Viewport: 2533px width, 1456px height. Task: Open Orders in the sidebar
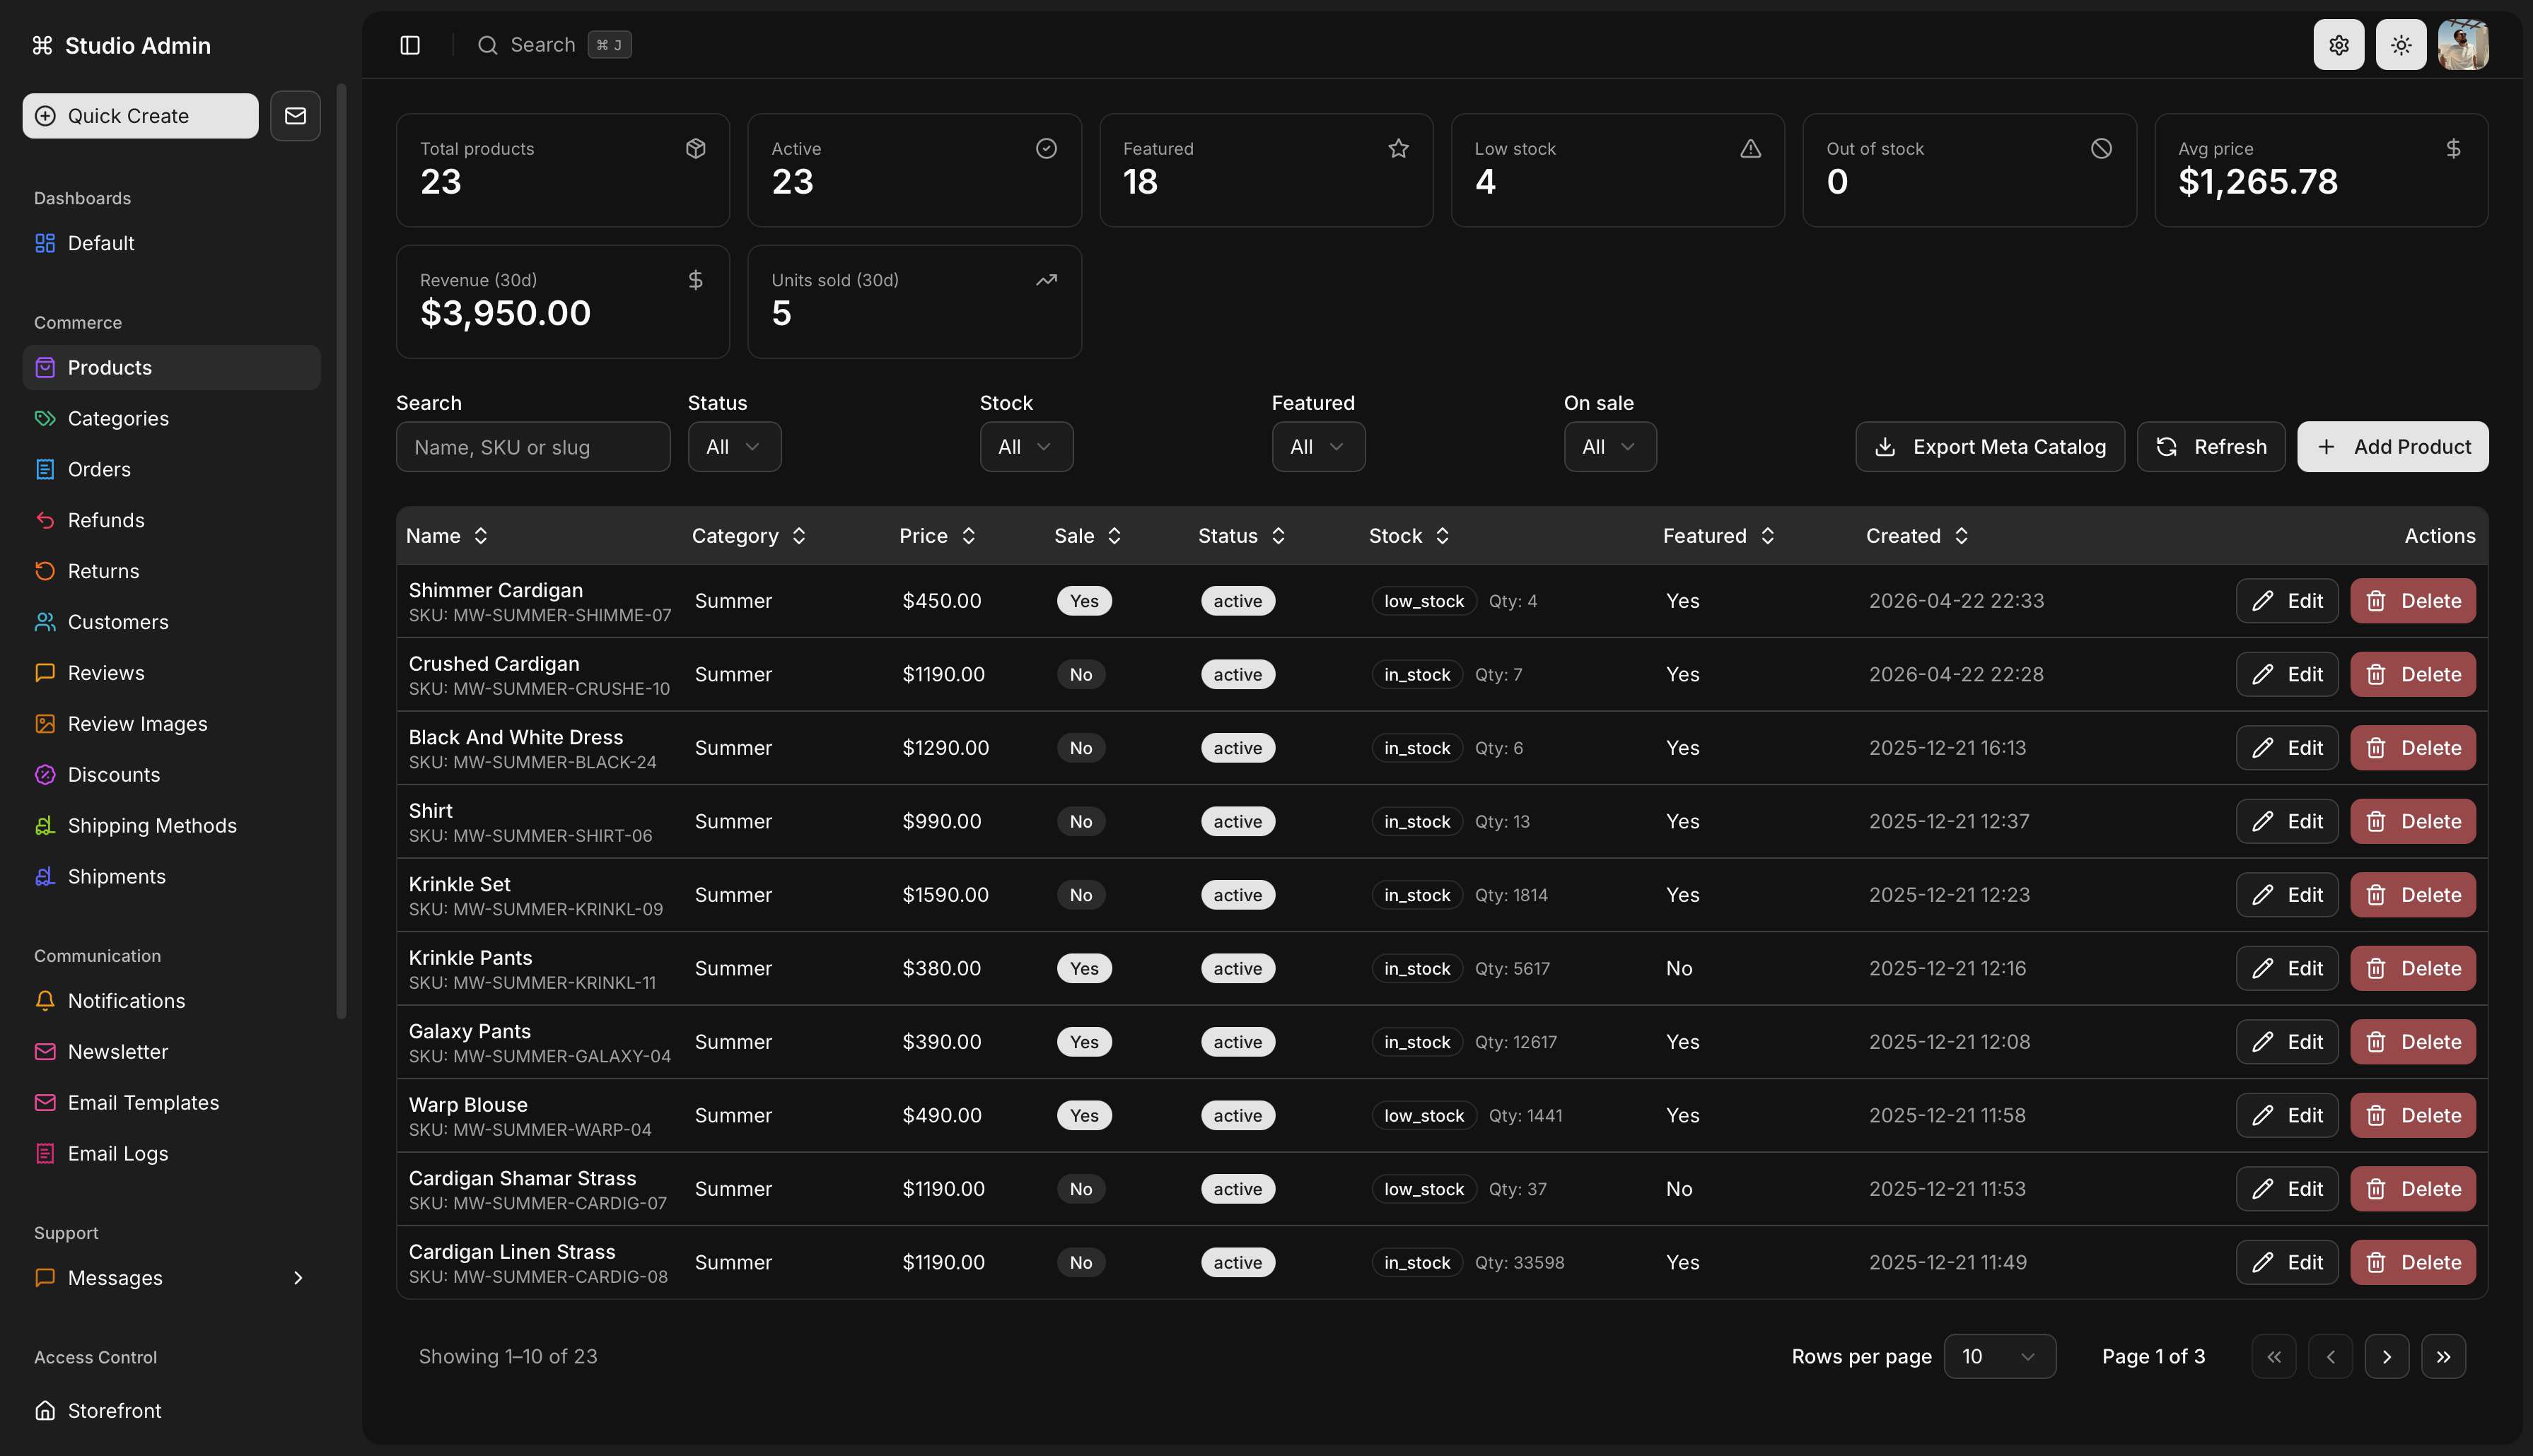tap(171, 469)
